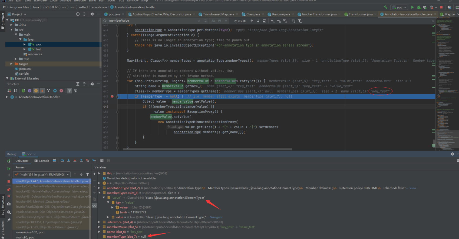The height and width of the screenshot is (239, 459).
Task: Collapse the src folder
Action: [x=11, y=30]
